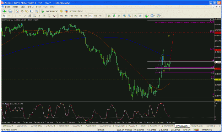The width and height of the screenshot is (222, 132).
Task: Toggle the M30 timeframe
Action: pyautogui.click(x=76, y=16)
